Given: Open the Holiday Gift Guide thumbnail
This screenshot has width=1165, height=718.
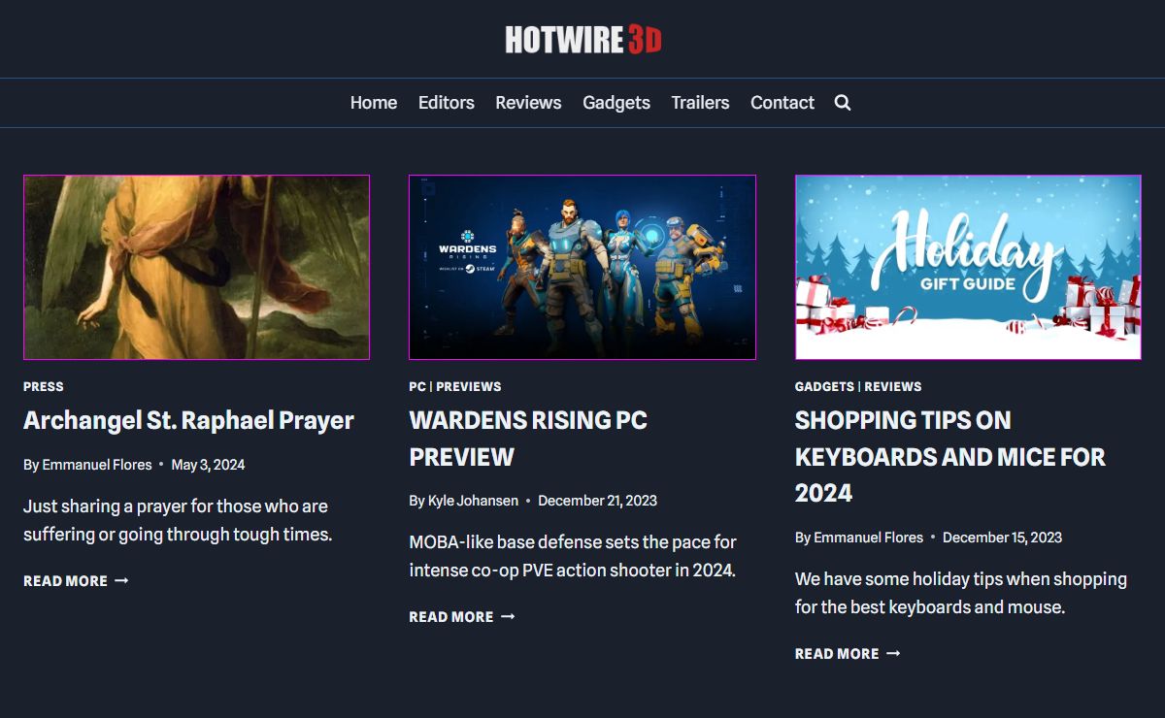Looking at the screenshot, I should tap(968, 267).
